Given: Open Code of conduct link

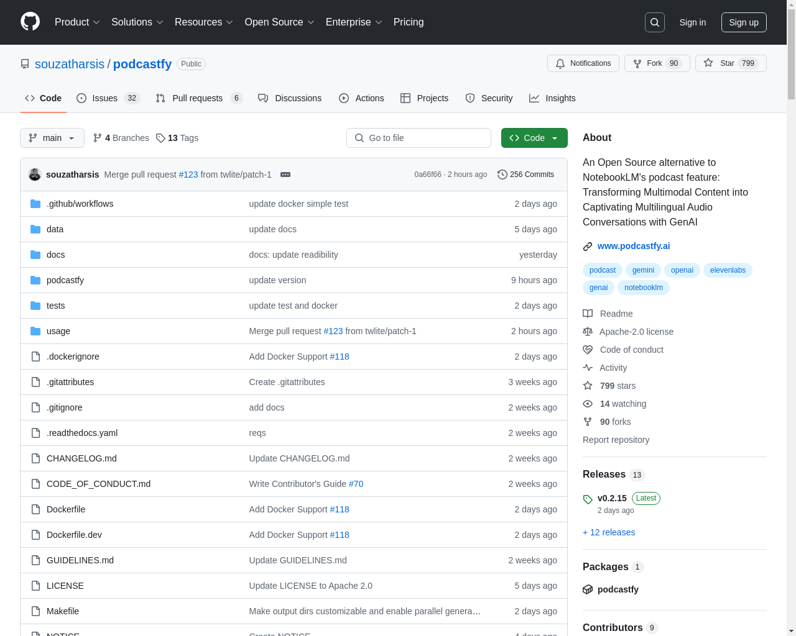Looking at the screenshot, I should 623,350.
